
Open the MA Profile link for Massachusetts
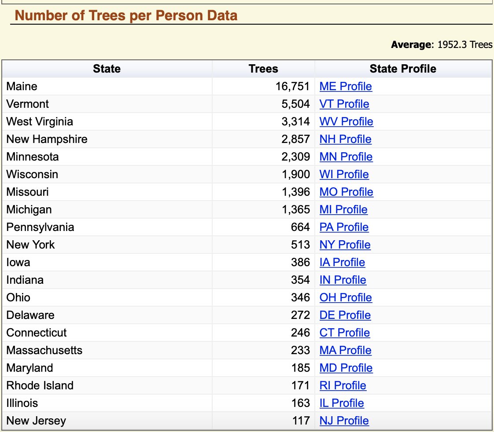pyautogui.click(x=345, y=350)
